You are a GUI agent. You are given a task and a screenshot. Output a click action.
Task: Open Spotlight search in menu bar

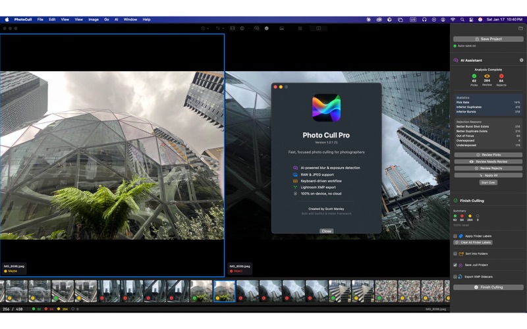point(462,20)
